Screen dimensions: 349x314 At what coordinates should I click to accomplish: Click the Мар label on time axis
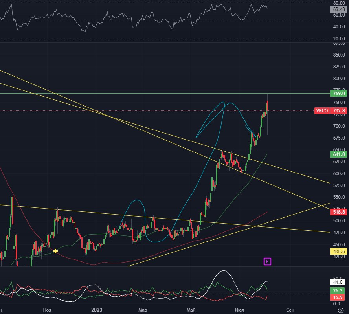(143, 310)
